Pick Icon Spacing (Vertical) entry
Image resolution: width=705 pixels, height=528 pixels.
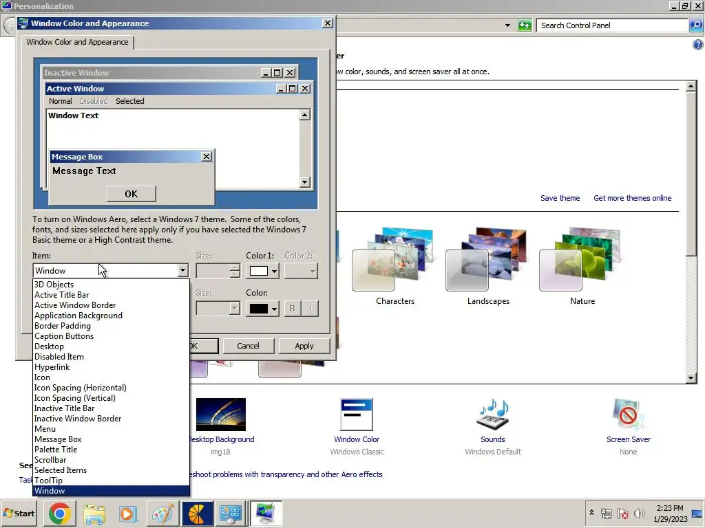point(111,398)
